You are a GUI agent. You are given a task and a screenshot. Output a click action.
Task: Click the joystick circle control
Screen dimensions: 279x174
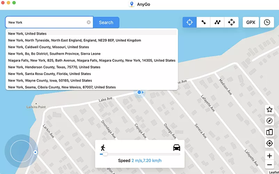21,151
